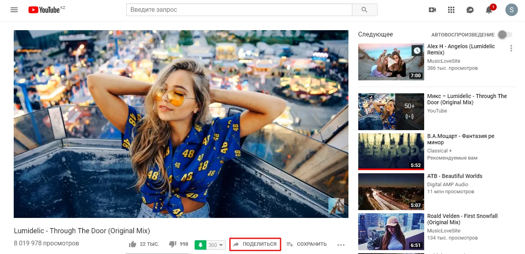Viewport: 525px width, 254px height.
Task: Open the hamburger guide menu
Action: [x=14, y=10]
